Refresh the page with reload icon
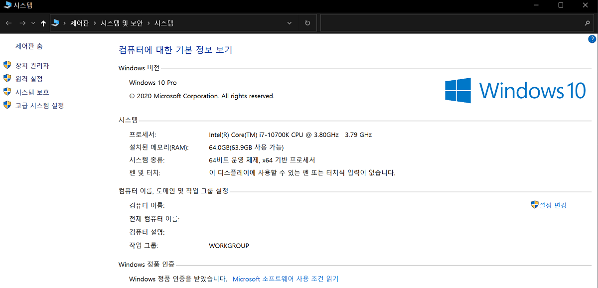This screenshot has width=598, height=288. [307, 23]
